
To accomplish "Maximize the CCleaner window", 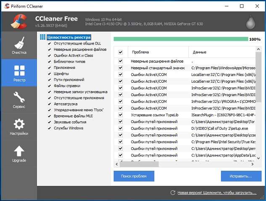I will 242,6.
